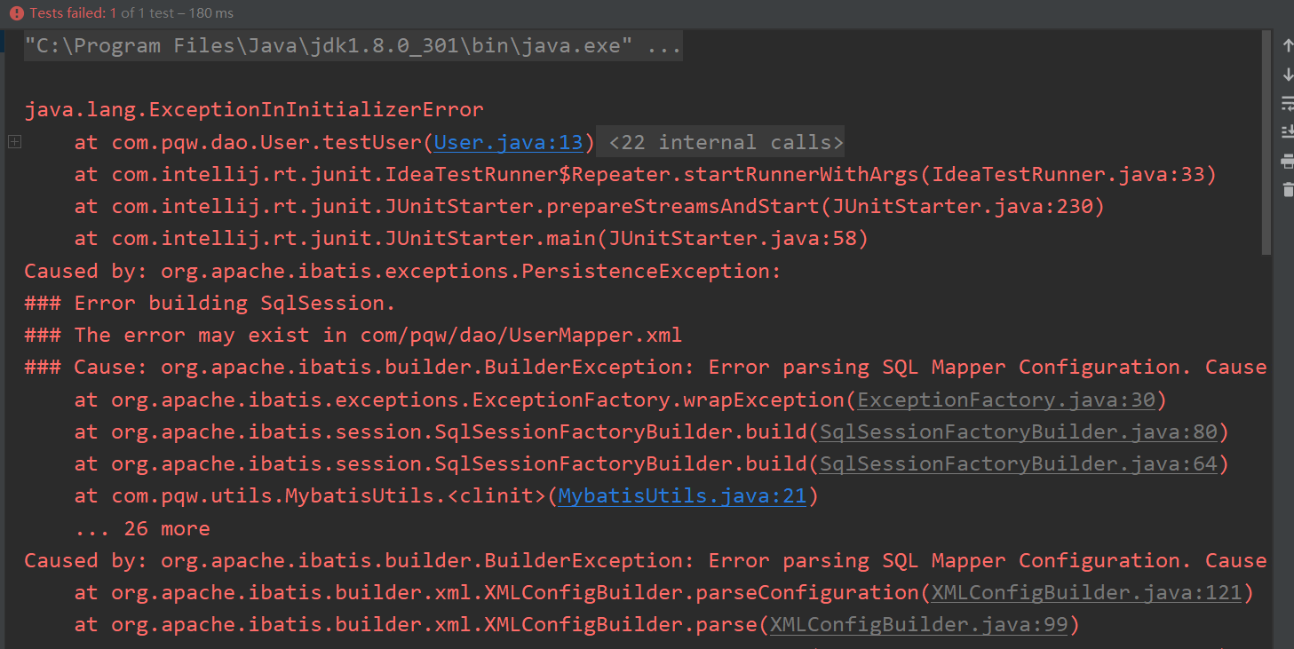Enable Scroll to End
The width and height of the screenshot is (1294, 649).
point(1287,133)
